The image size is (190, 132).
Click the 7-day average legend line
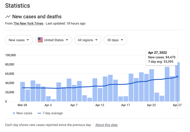pos(39,113)
